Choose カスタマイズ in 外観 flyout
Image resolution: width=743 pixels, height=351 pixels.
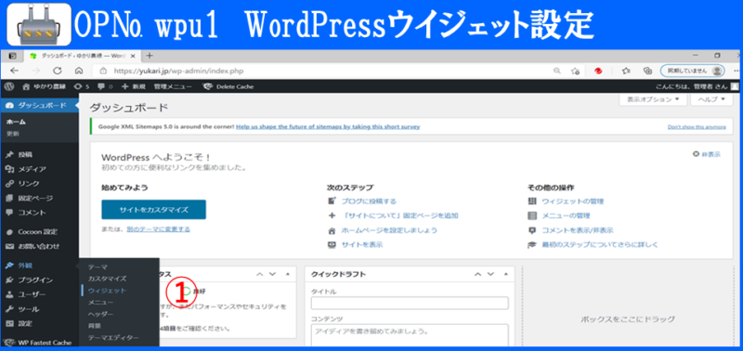[107, 279]
